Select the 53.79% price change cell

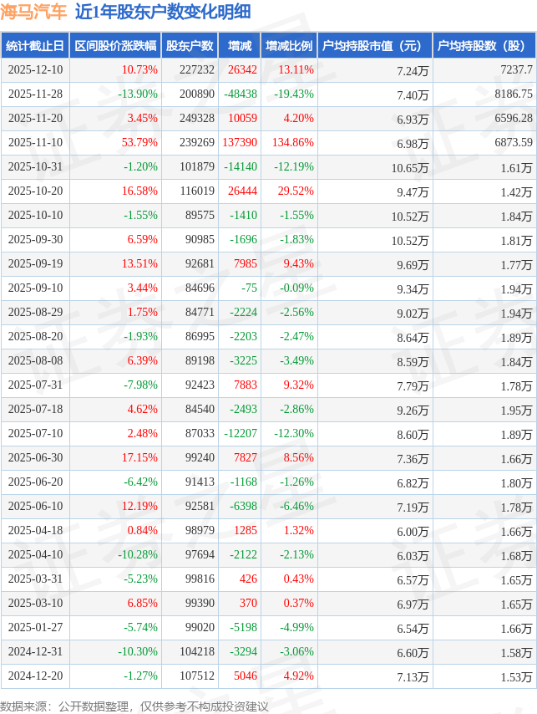(x=139, y=143)
